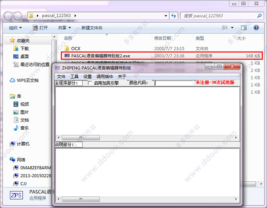Open 音乐 library
The image size is (267, 208).
24,128
